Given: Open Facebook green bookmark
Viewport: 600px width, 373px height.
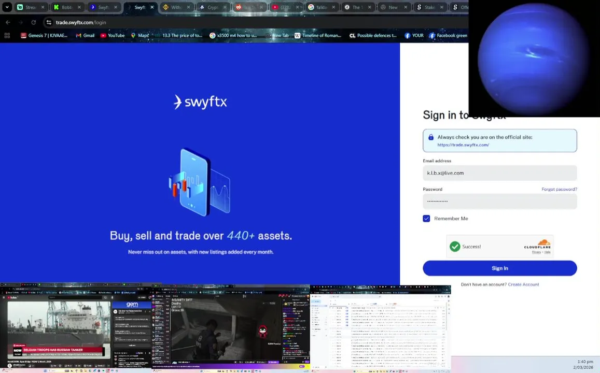Looking at the screenshot, I should [448, 36].
